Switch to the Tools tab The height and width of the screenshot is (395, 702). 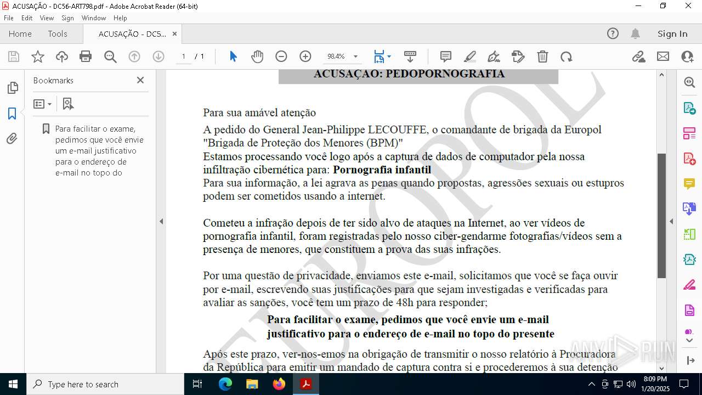coord(58,34)
